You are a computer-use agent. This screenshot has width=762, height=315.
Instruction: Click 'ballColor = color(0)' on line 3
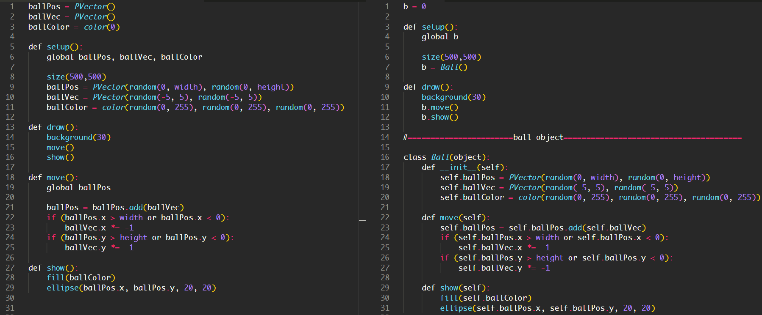tap(74, 27)
